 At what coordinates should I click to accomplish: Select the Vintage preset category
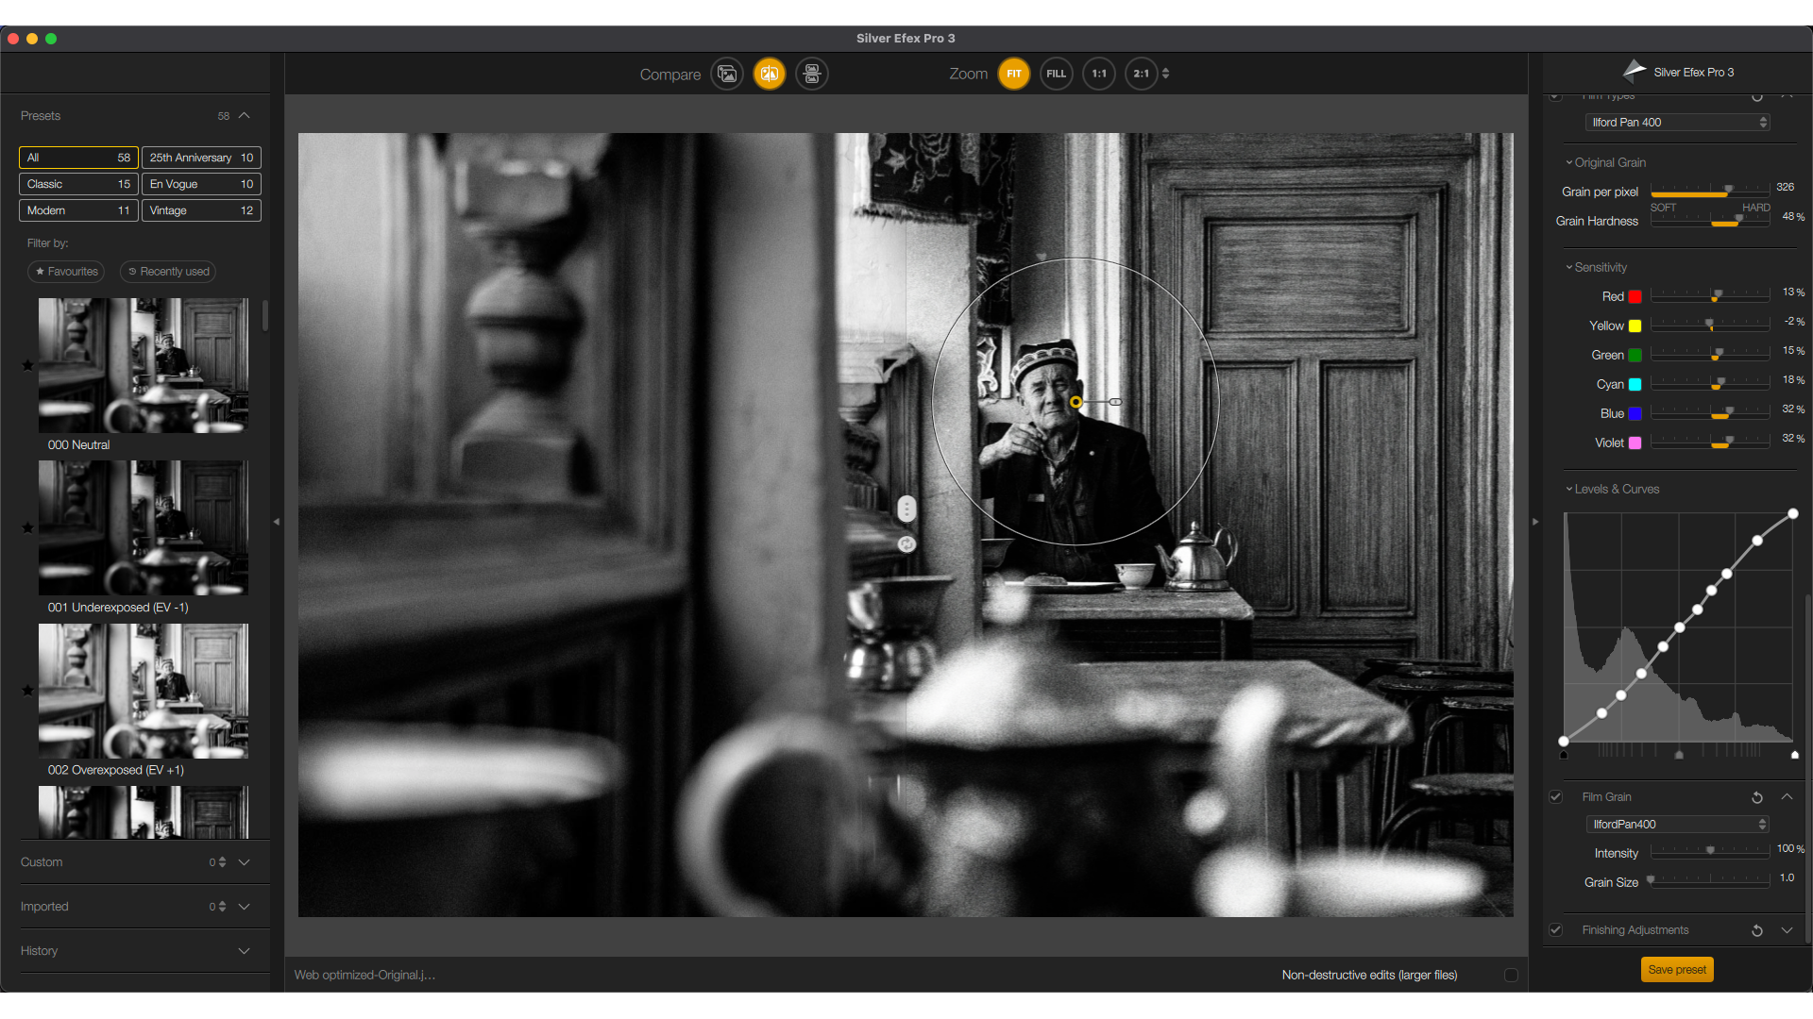[x=201, y=210]
